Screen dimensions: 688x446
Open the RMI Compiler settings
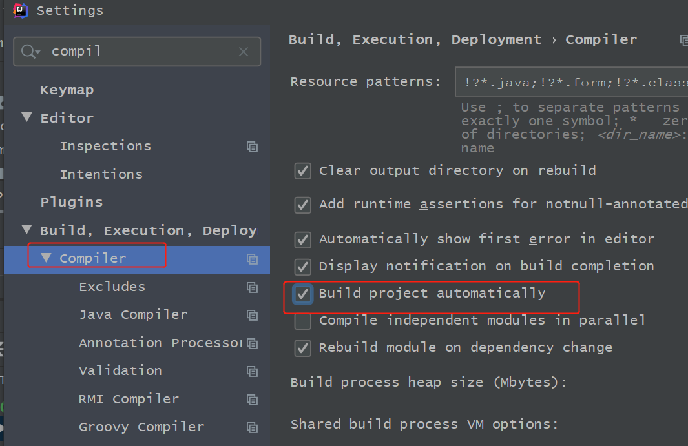click(x=129, y=399)
